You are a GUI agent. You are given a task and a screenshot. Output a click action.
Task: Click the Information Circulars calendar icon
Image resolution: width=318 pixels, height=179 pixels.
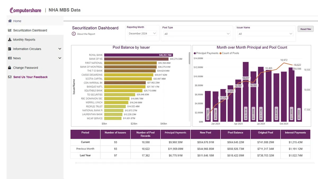(x=10, y=49)
